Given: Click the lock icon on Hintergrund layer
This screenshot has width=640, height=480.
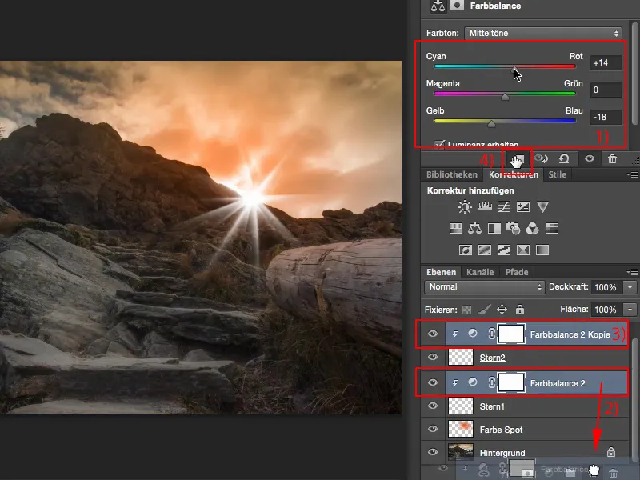Looking at the screenshot, I should [x=611, y=451].
